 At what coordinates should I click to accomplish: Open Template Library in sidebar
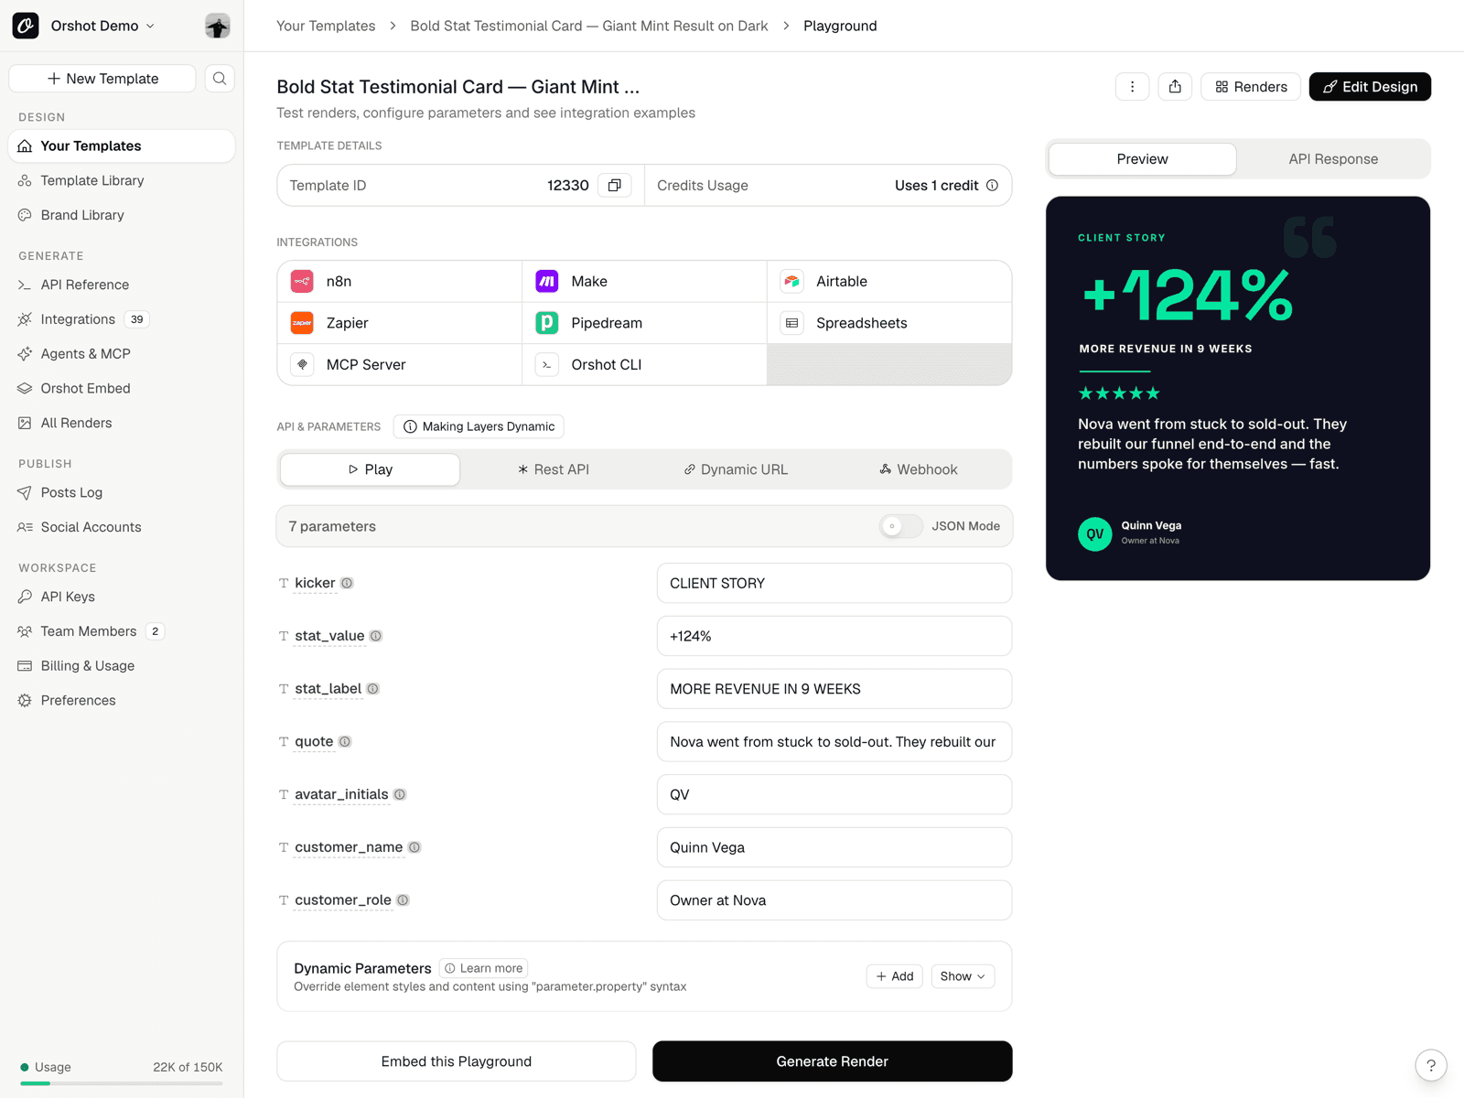122,181
